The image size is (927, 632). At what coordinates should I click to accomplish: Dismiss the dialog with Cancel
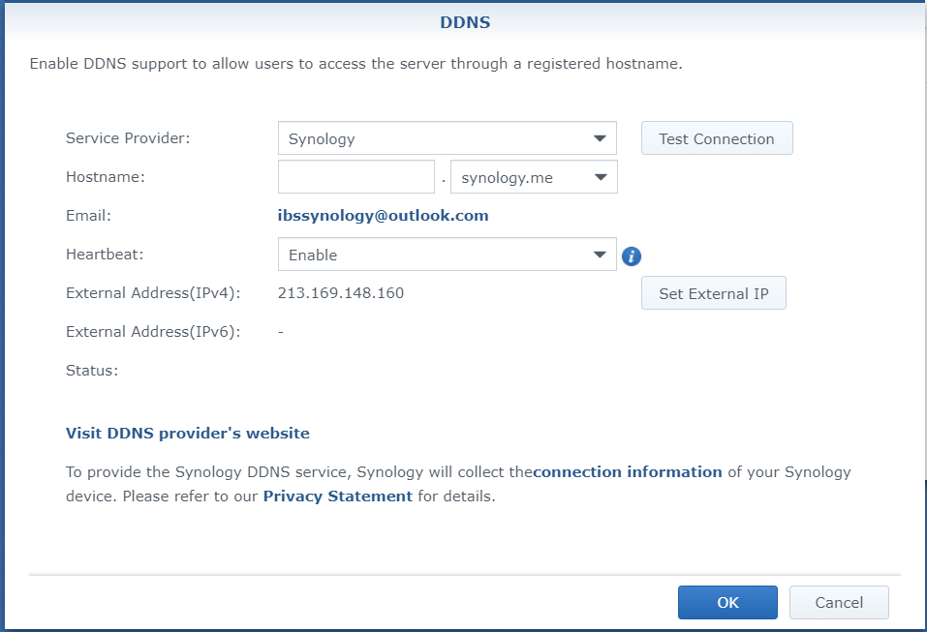(839, 602)
